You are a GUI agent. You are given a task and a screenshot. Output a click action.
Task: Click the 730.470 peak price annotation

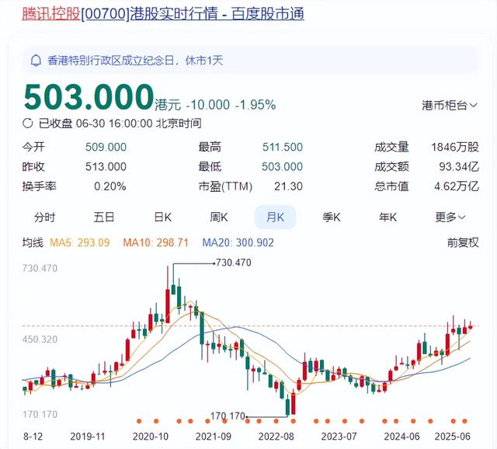[233, 263]
